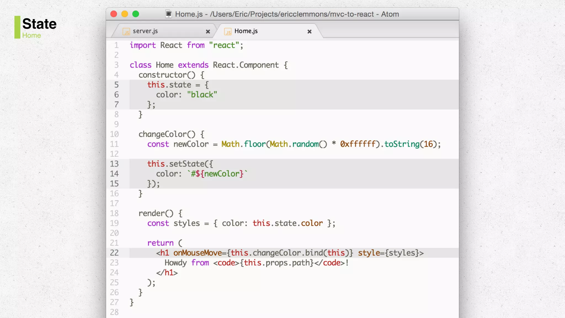Click 'changeColor()' method name on line 10
The height and width of the screenshot is (318, 565).
[x=167, y=134]
